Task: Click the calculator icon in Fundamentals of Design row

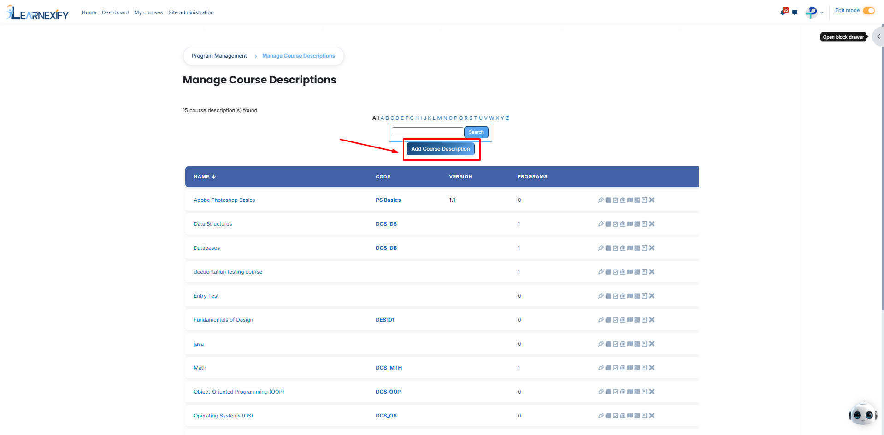Action: tap(637, 320)
